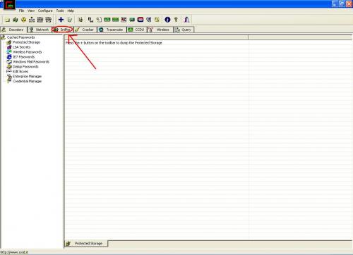Select Wireless Passwords tree item
The image size is (353, 255).
[x=27, y=52]
